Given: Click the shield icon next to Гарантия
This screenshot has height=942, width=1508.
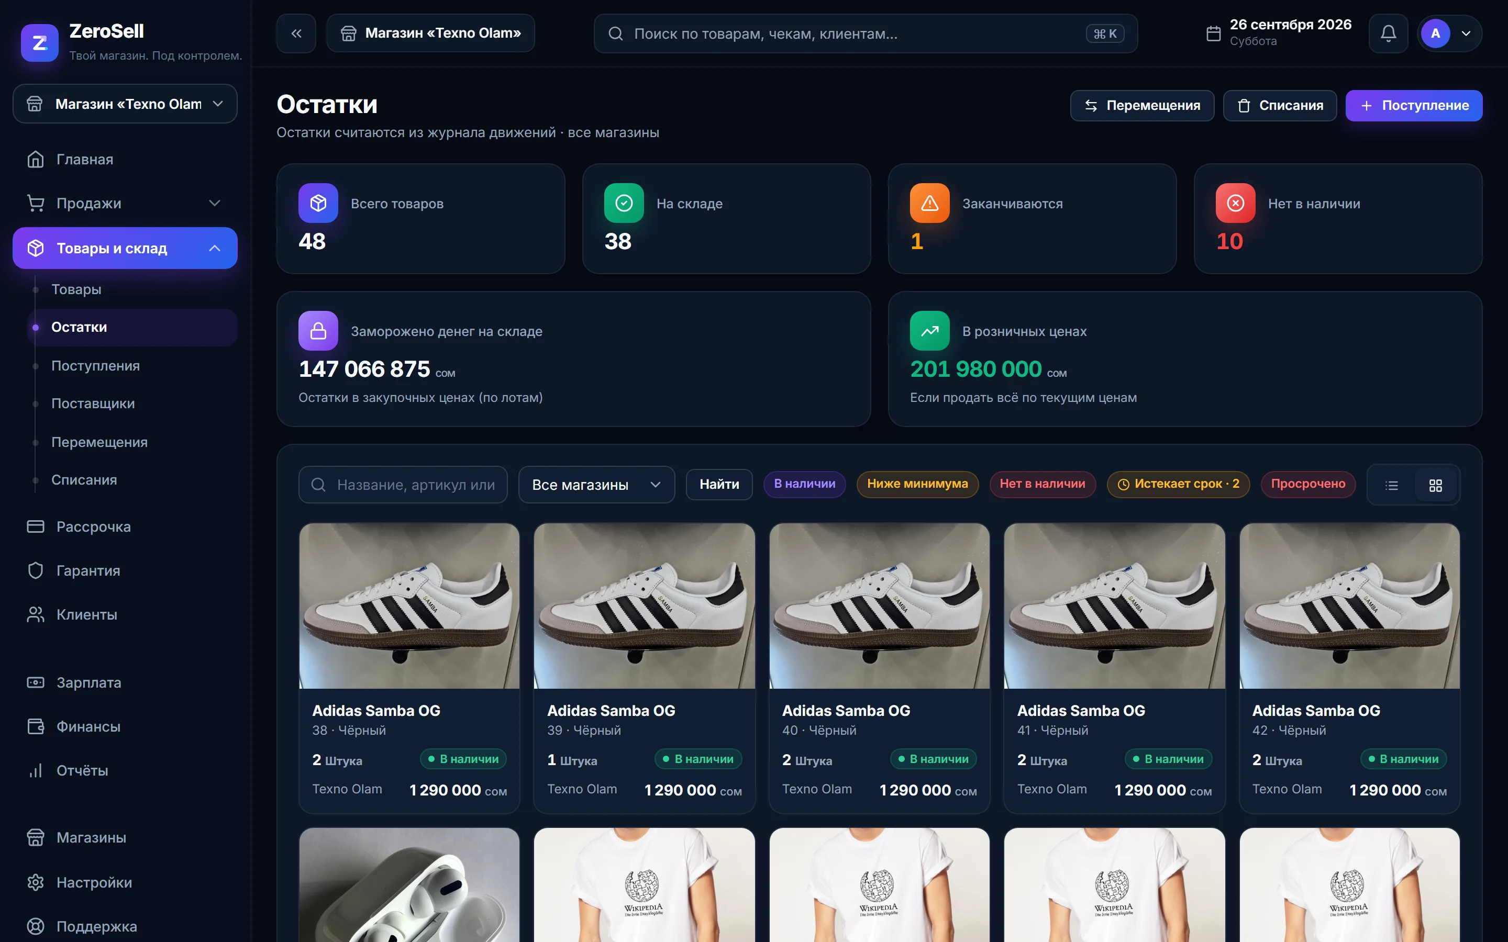Looking at the screenshot, I should (x=36, y=570).
